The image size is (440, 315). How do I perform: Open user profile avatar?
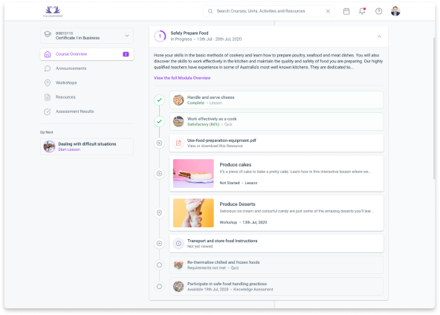[x=395, y=11]
